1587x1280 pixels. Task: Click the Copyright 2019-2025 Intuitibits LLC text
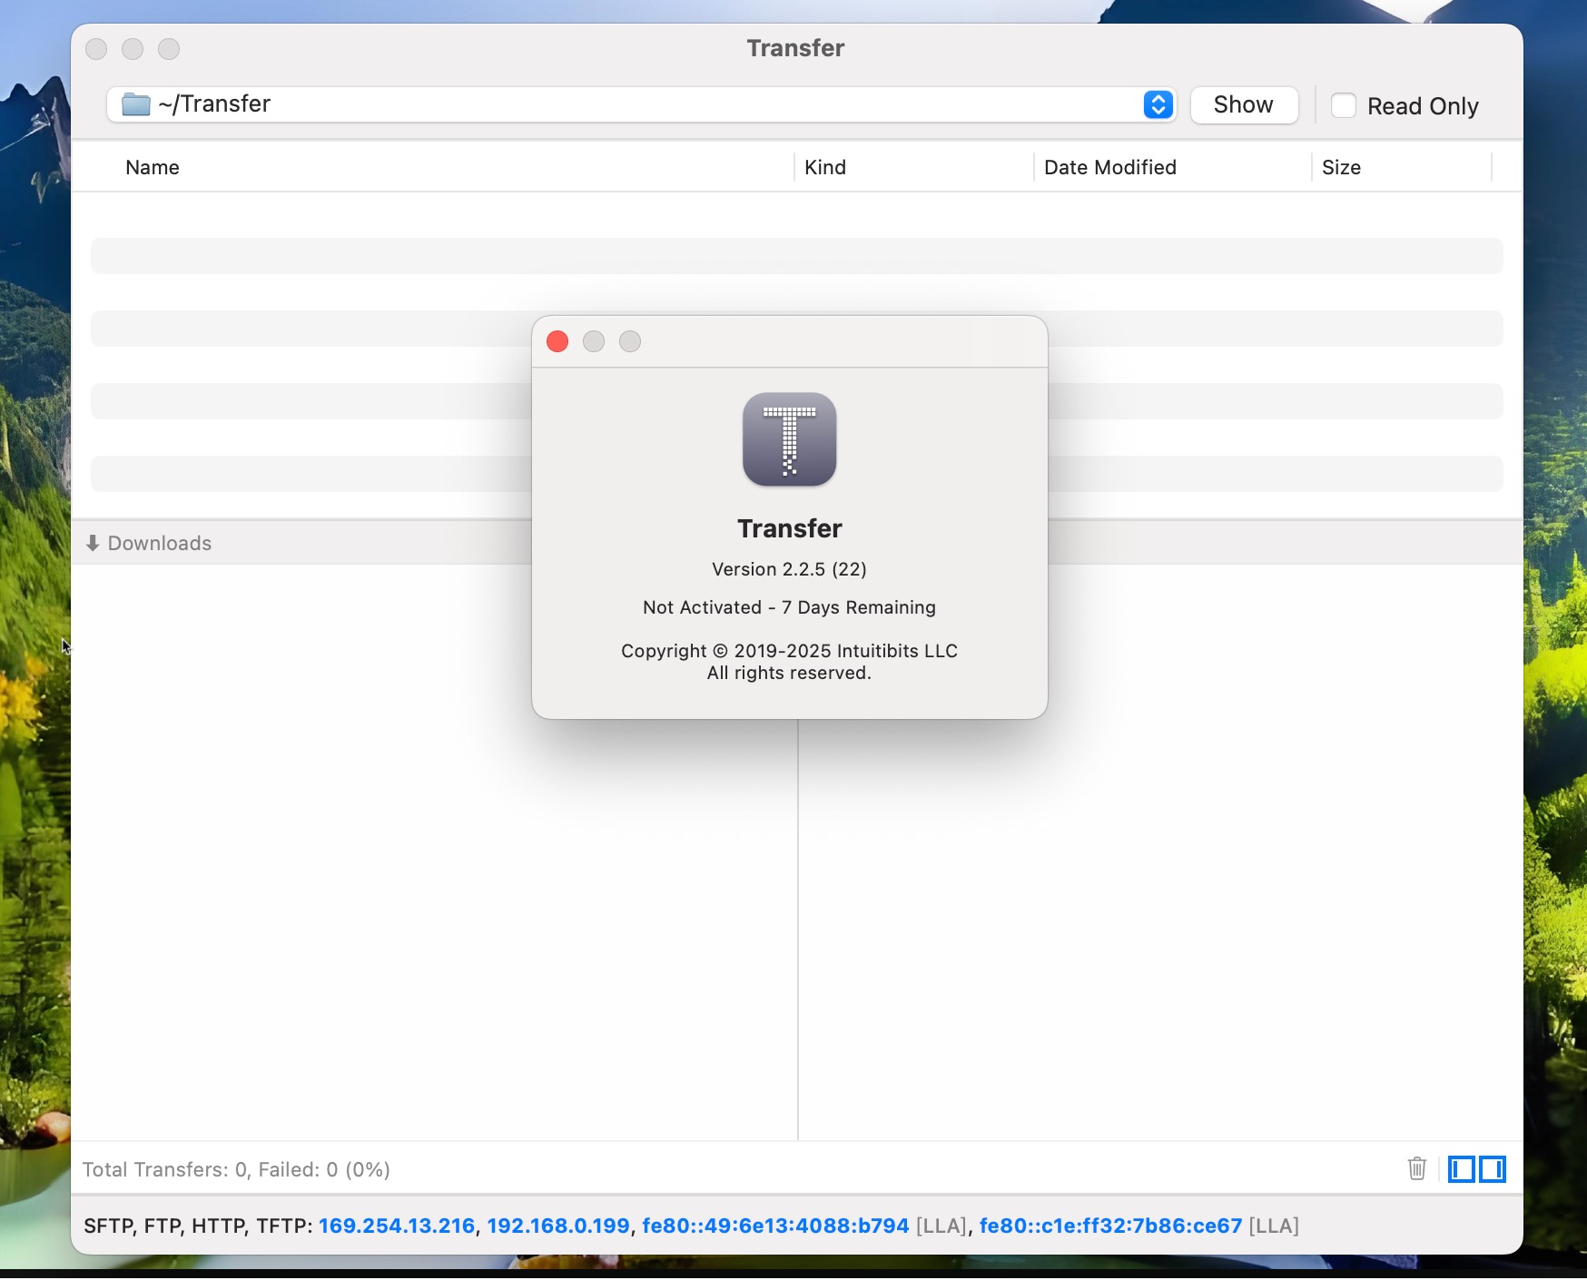(x=789, y=651)
